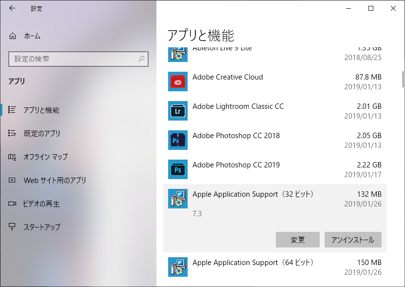The height and width of the screenshot is (287, 405).
Task: Click the version number 7.3
Action: (197, 214)
